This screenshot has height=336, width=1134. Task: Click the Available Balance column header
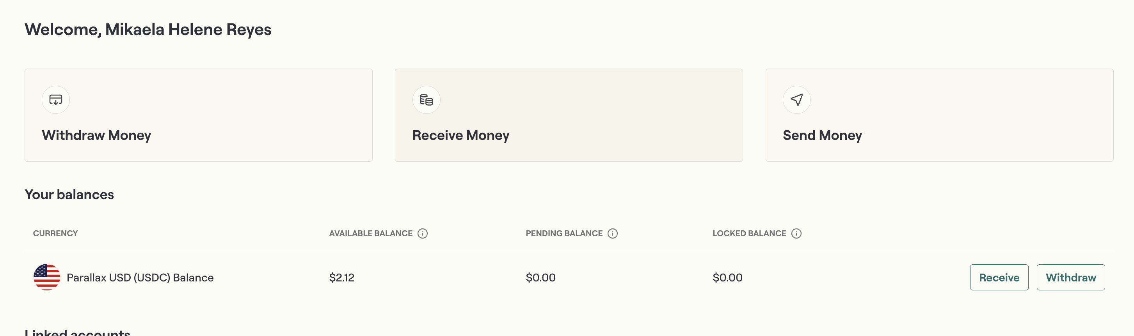372,233
